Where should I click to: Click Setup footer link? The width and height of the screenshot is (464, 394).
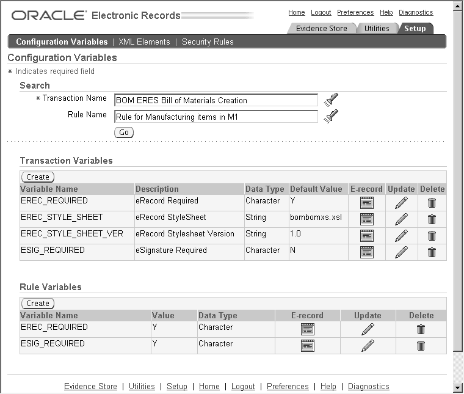[x=177, y=386]
